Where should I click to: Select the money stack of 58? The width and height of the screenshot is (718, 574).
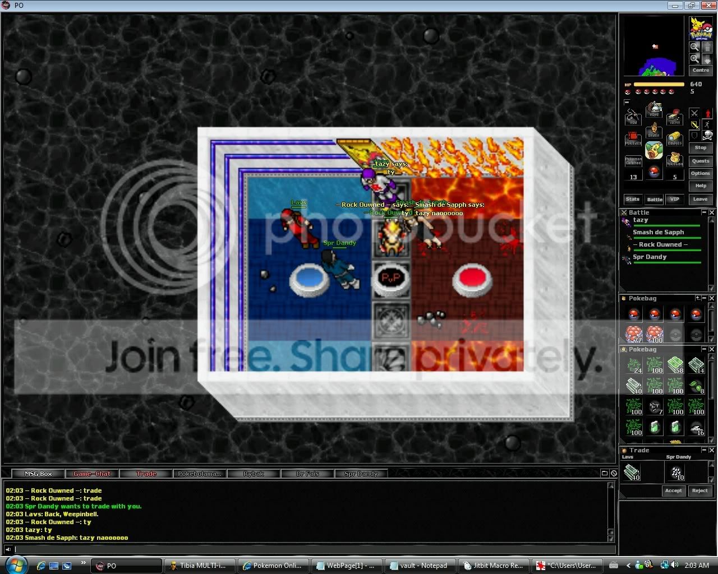[675, 365]
